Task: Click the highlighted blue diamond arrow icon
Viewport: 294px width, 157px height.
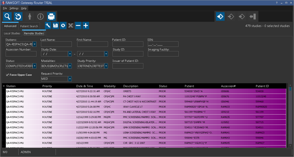Action: click(x=220, y=17)
